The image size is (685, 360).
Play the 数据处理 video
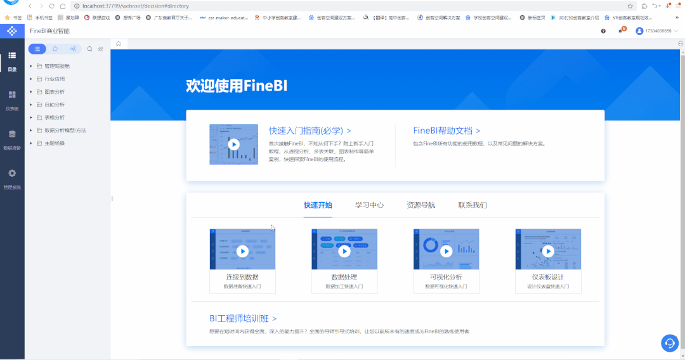344,252
